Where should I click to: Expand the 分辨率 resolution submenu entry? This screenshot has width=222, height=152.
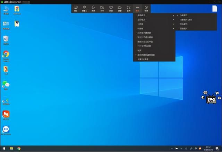point(154,24)
